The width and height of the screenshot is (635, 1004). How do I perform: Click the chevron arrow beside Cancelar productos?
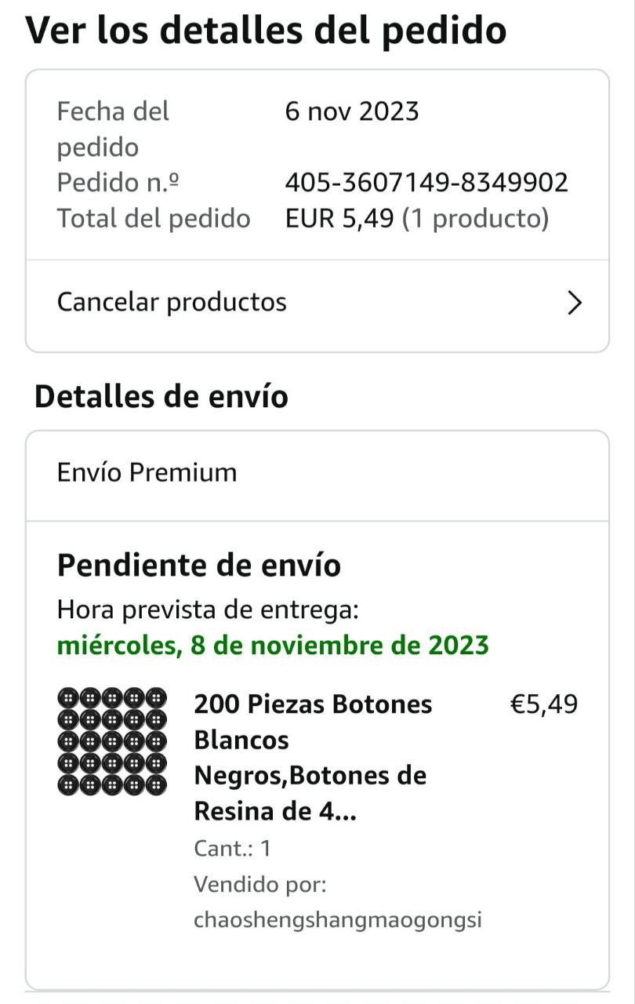(x=575, y=303)
